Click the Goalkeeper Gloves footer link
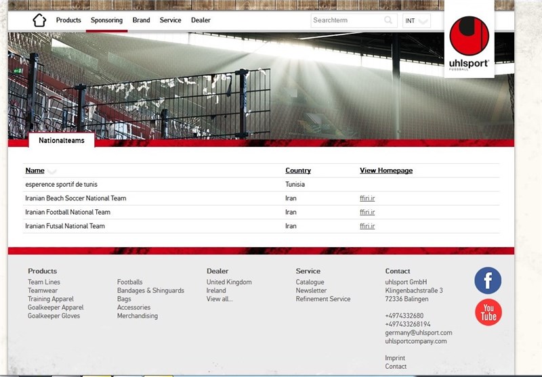 [54, 316]
